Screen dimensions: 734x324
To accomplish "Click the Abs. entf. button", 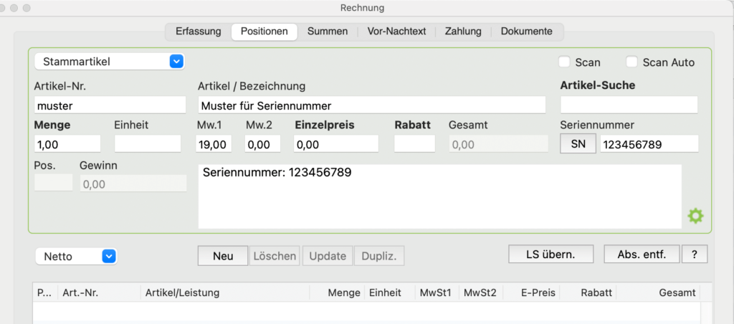I will tap(642, 254).
